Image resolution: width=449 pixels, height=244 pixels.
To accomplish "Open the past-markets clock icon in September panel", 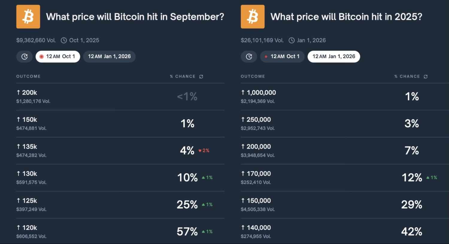I will point(25,56).
